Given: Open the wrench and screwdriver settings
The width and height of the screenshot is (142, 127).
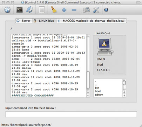Looking at the screenshot, I should click(96, 10).
